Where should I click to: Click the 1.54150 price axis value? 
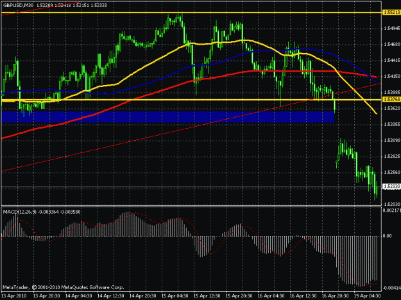pyautogui.click(x=391, y=77)
